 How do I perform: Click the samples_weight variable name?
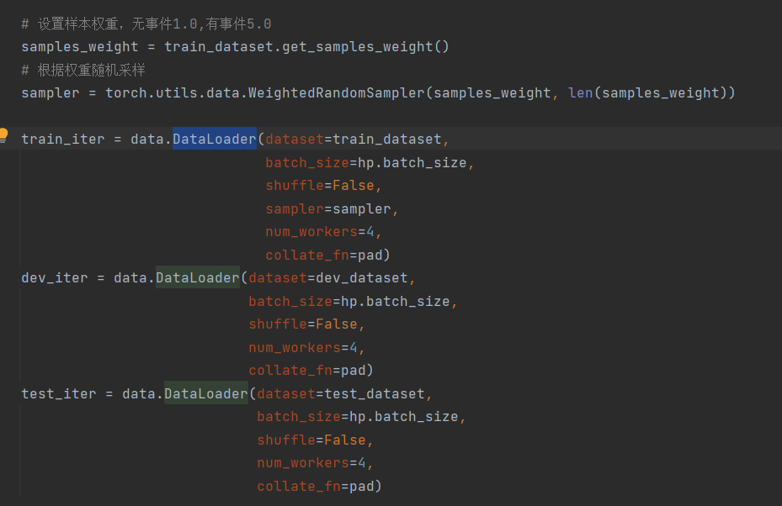(x=79, y=46)
